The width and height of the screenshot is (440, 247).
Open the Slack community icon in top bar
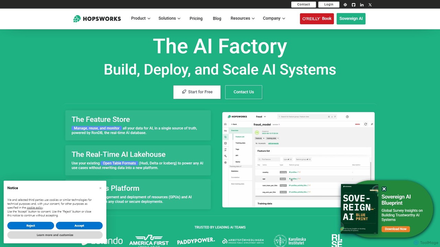point(345,5)
